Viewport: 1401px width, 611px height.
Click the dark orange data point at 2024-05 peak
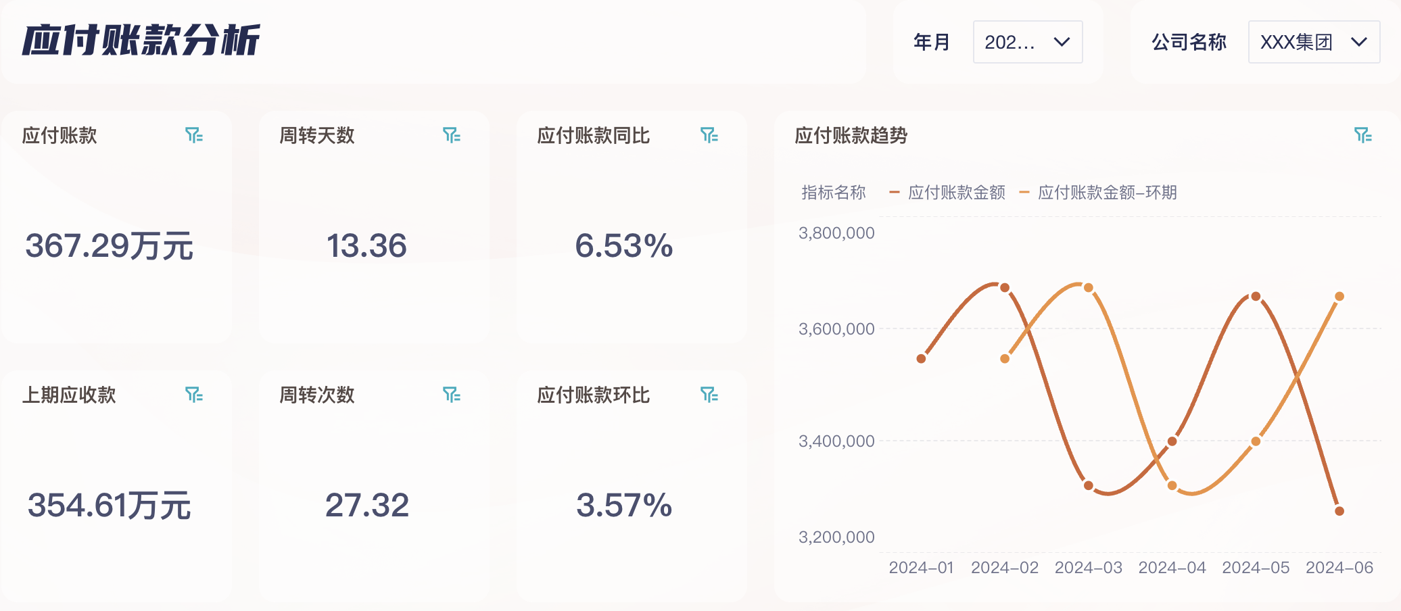tap(1256, 295)
